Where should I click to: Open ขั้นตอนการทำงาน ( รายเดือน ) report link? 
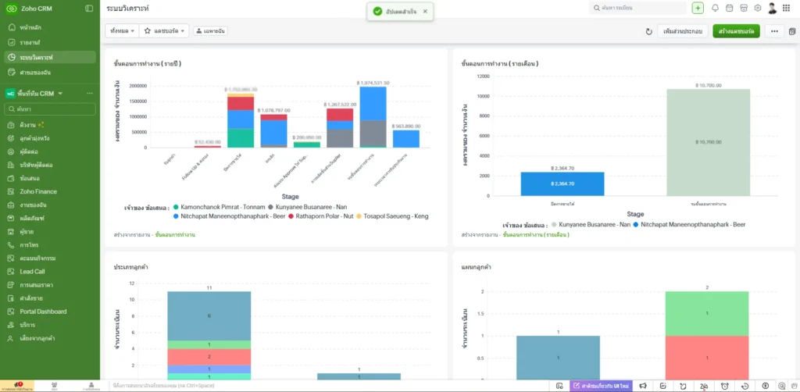pos(536,235)
